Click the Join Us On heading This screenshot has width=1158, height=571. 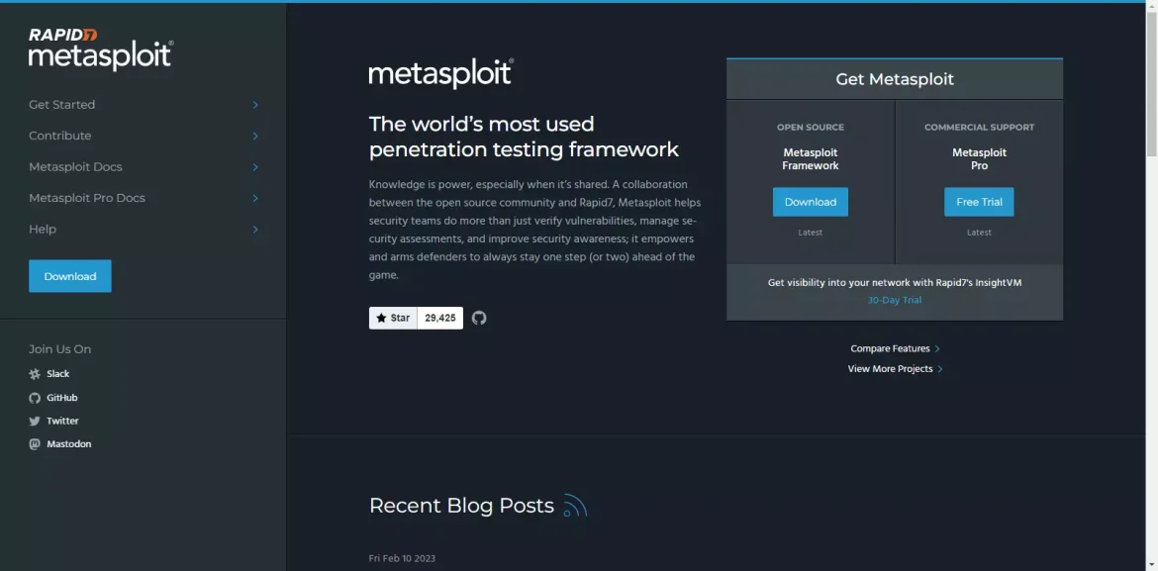59,349
